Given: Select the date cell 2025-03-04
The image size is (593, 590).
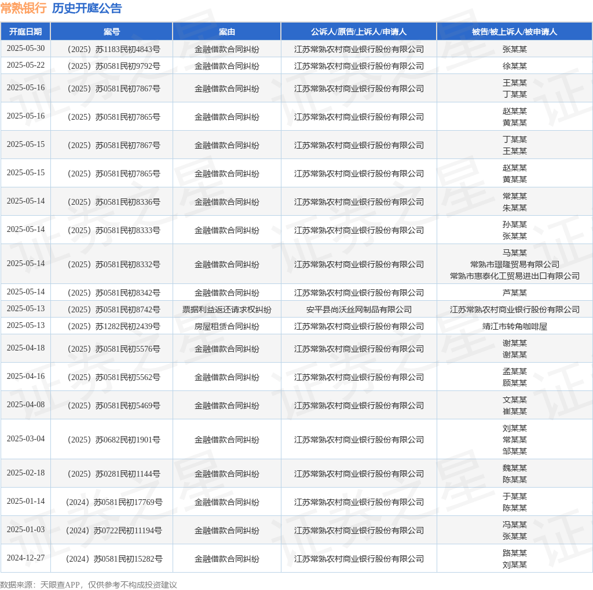Looking at the screenshot, I should click(x=25, y=438).
